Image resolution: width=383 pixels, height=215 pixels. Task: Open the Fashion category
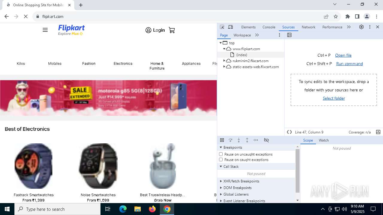(89, 64)
